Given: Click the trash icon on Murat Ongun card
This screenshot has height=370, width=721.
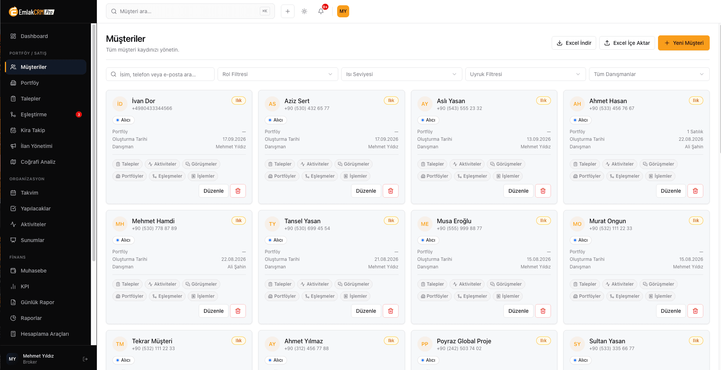Looking at the screenshot, I should click(x=695, y=311).
